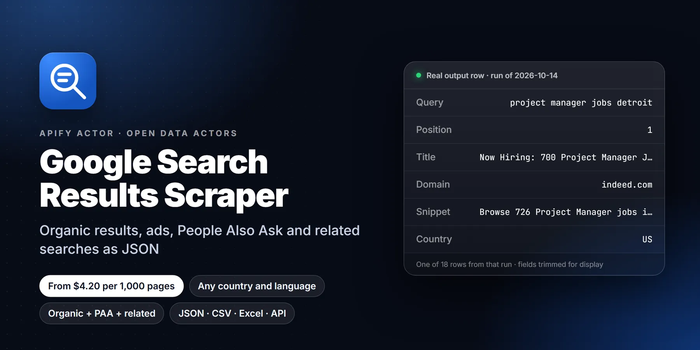
Task: Click the "Any country and language" pill
Action: coord(257,286)
